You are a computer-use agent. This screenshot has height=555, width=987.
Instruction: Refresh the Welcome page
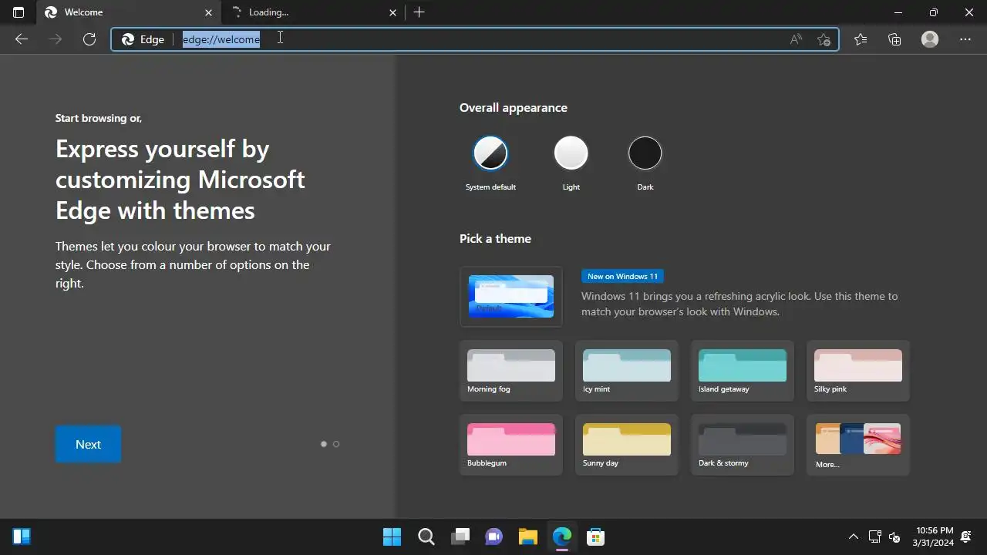click(x=89, y=39)
